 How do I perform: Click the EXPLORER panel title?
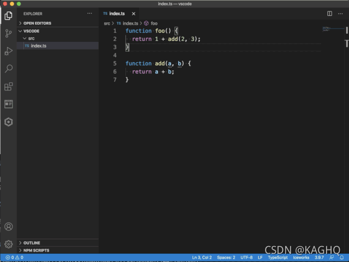33,14
